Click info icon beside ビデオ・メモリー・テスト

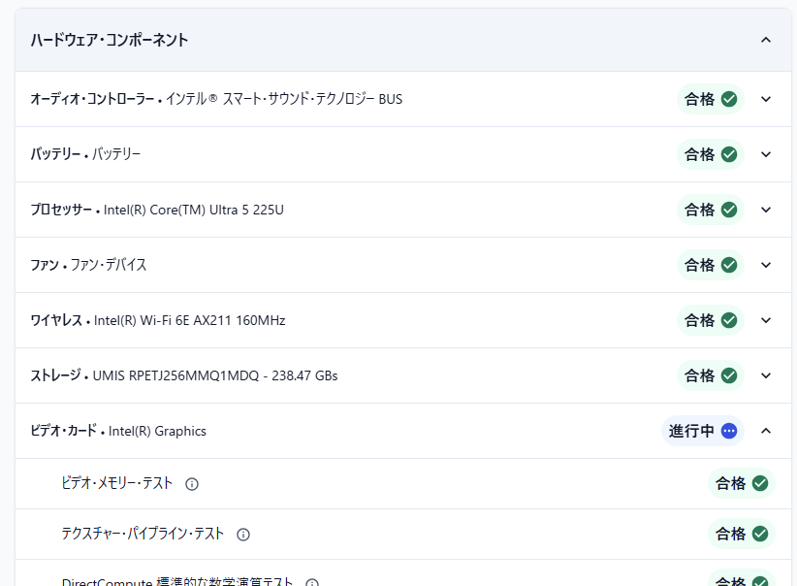pos(192,484)
